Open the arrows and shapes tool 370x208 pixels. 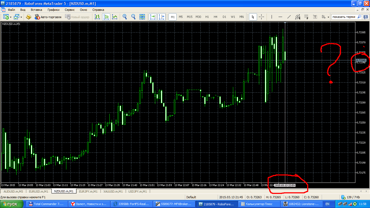click(323, 17)
